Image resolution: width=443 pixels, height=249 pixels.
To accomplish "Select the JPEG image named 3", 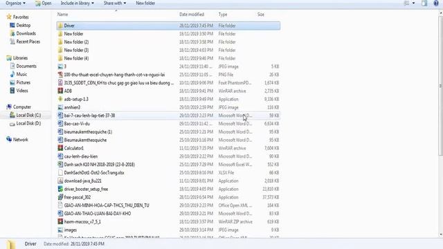I will [x=60, y=66].
